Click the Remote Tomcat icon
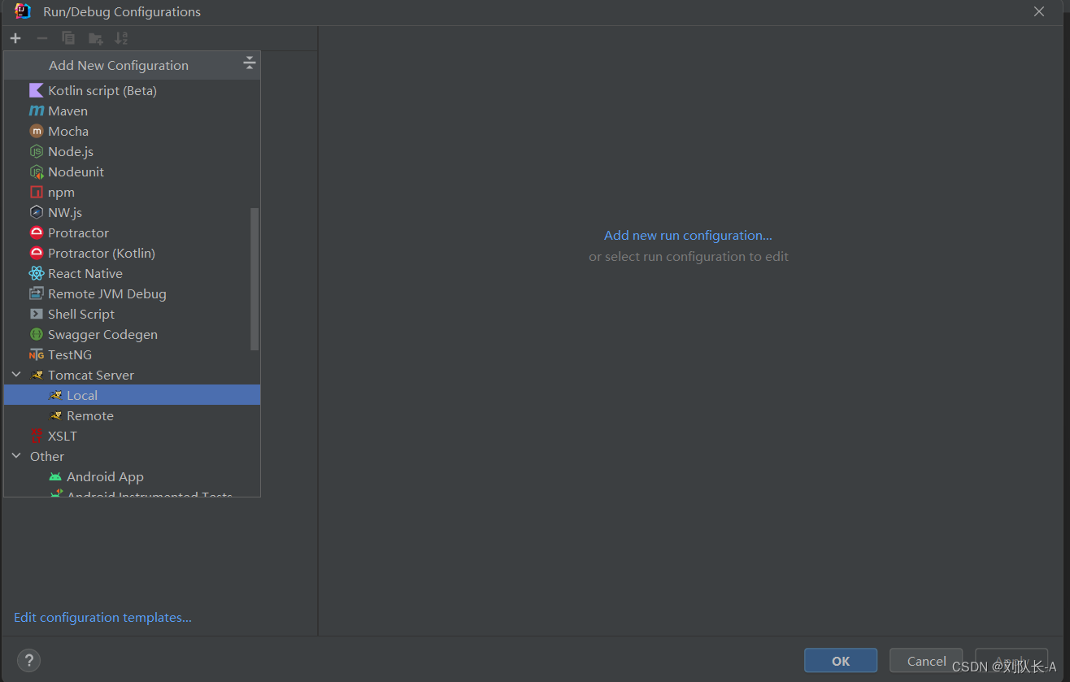Screen dimensions: 1070x682 click(55, 415)
